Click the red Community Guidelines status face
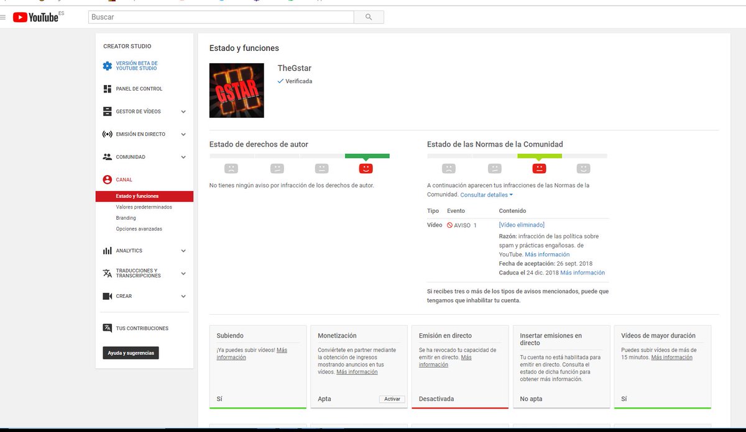 539,168
